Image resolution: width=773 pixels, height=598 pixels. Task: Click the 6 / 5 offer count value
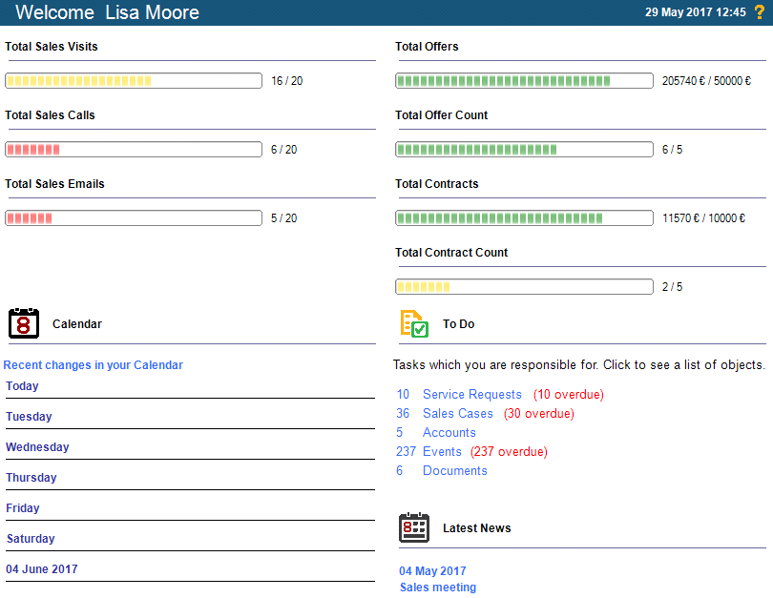pyautogui.click(x=673, y=149)
